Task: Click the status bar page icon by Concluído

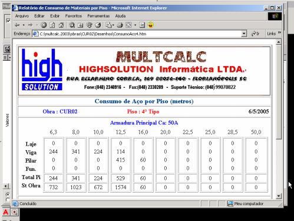Action: 15,204
